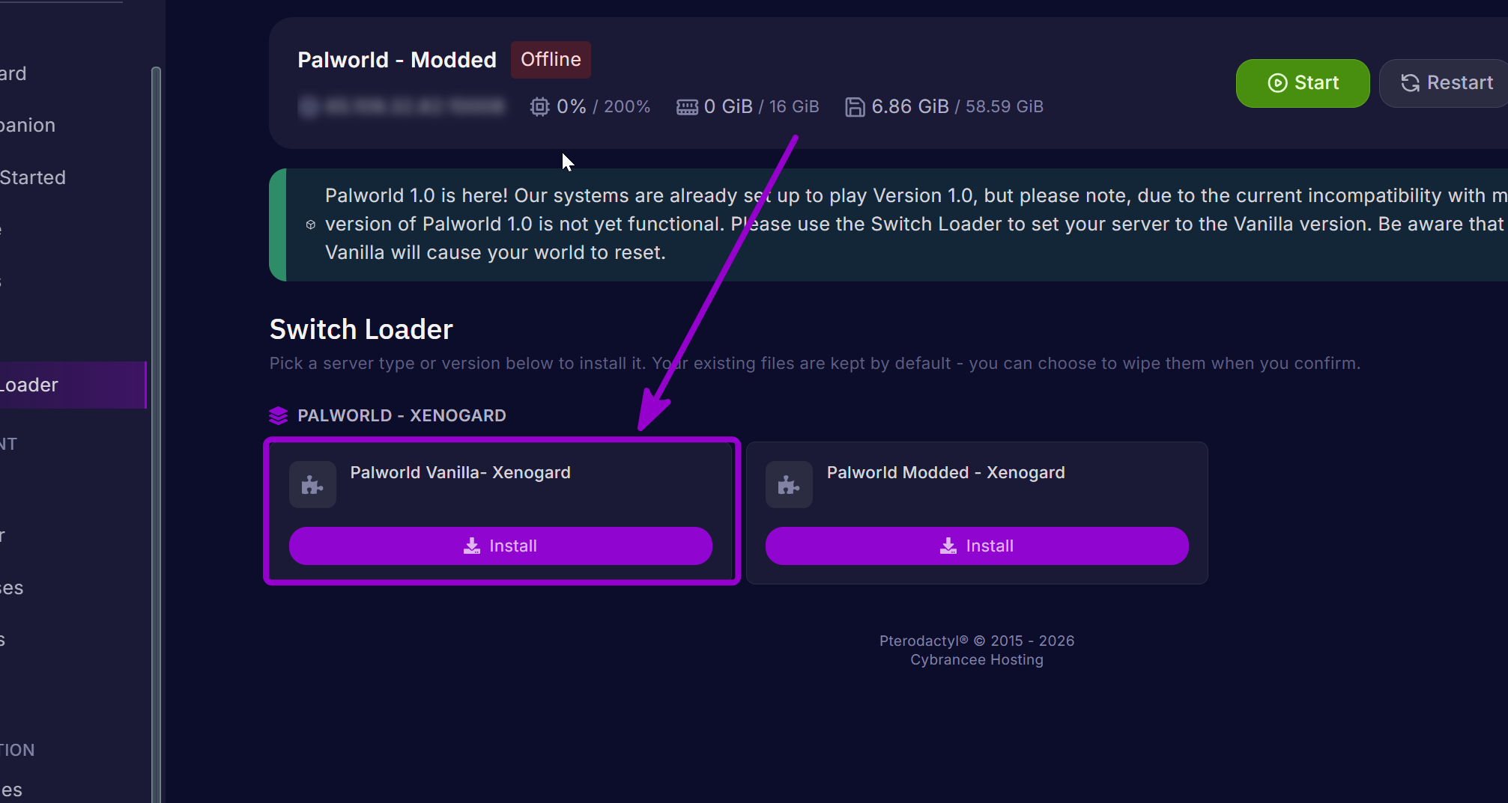Click the disk usage save icon
Viewport: 1508px width, 803px height.
point(855,107)
